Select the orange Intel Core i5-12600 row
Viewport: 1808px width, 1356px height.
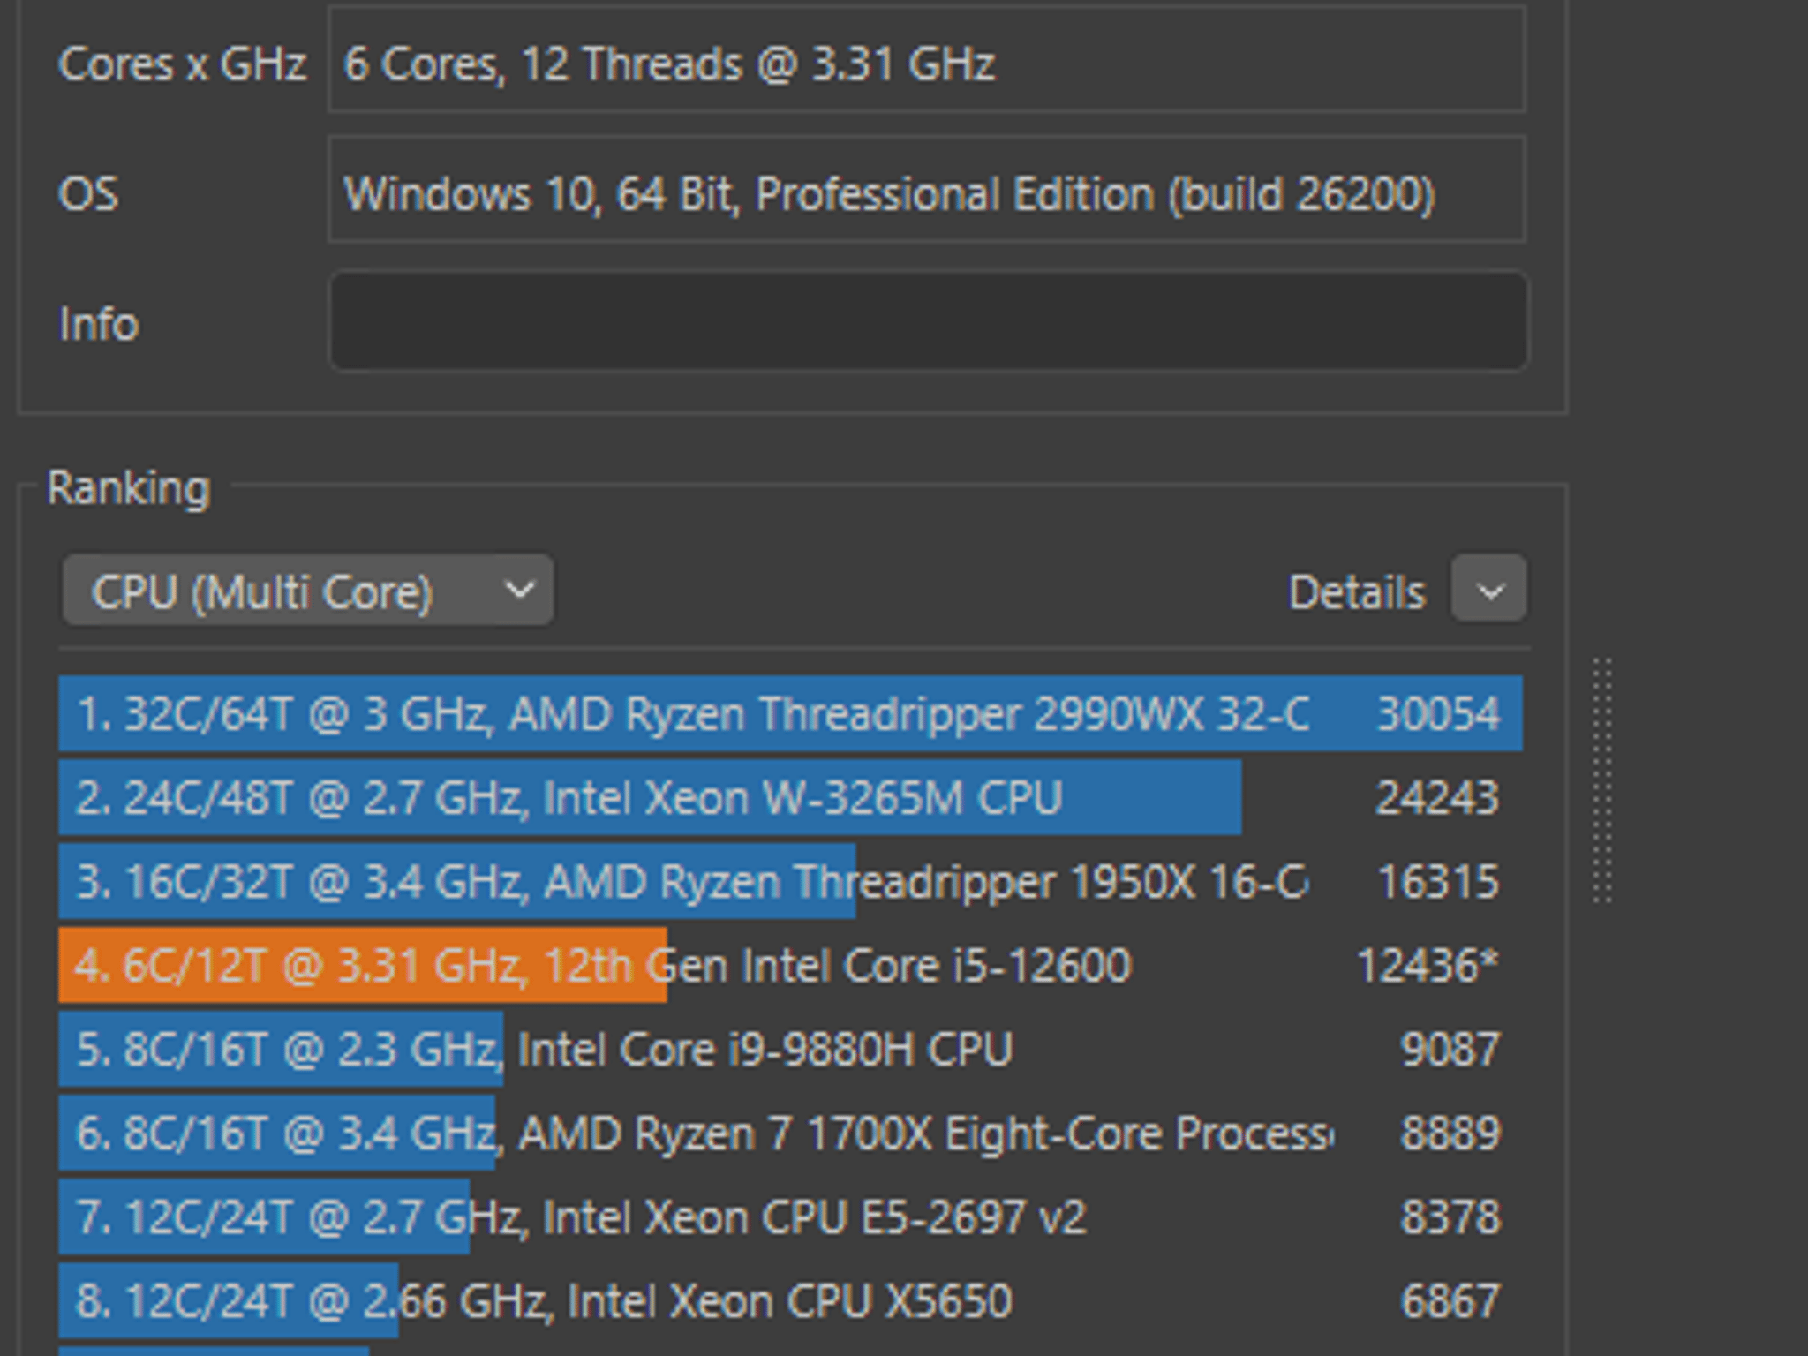coord(791,965)
